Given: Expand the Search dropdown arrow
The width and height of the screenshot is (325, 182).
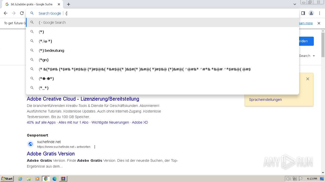Looking at the screenshot, I should click(314, 56).
